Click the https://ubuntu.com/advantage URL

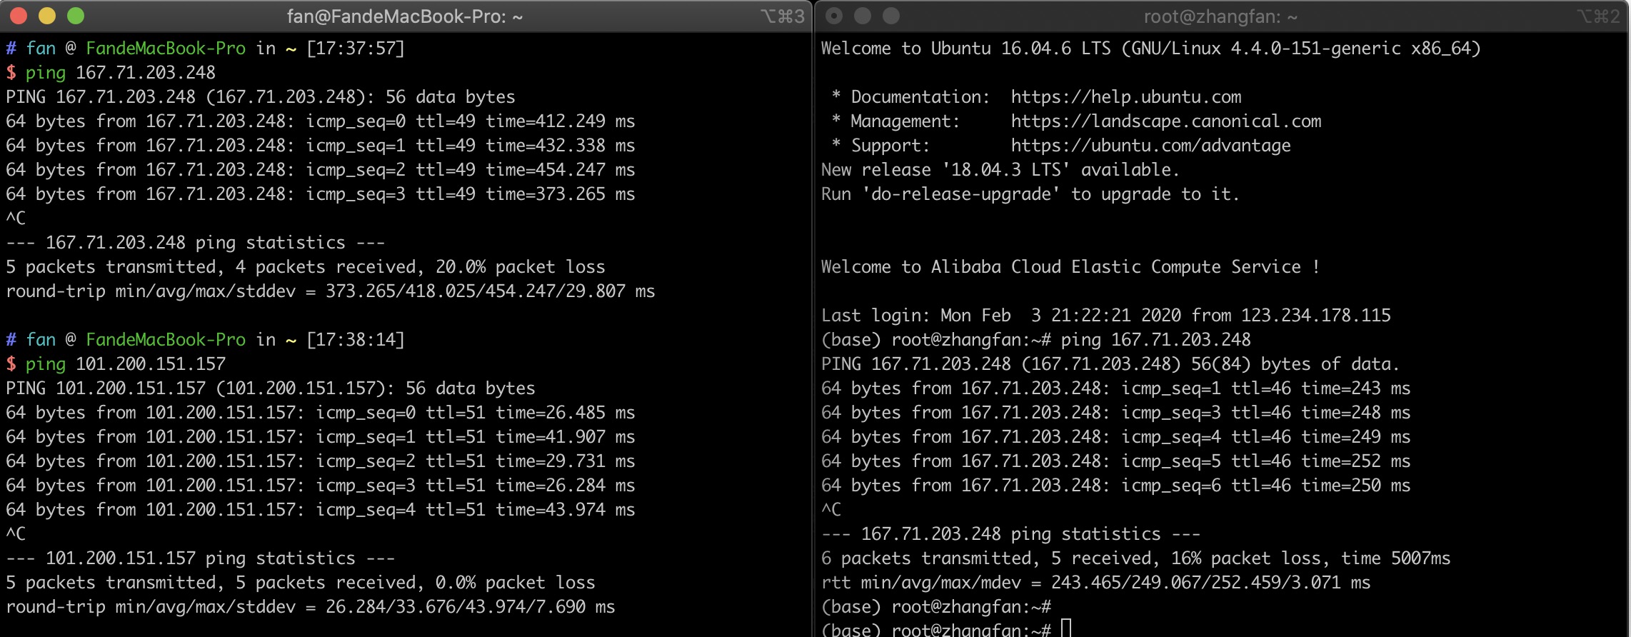pyautogui.click(x=1151, y=145)
